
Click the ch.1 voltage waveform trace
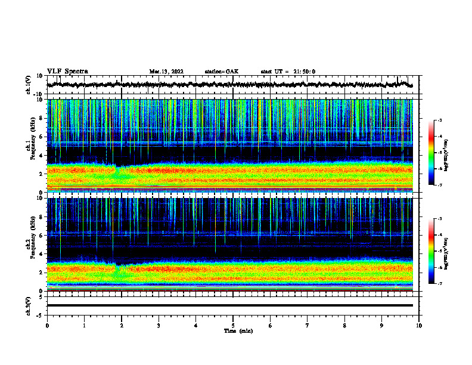[230, 85]
